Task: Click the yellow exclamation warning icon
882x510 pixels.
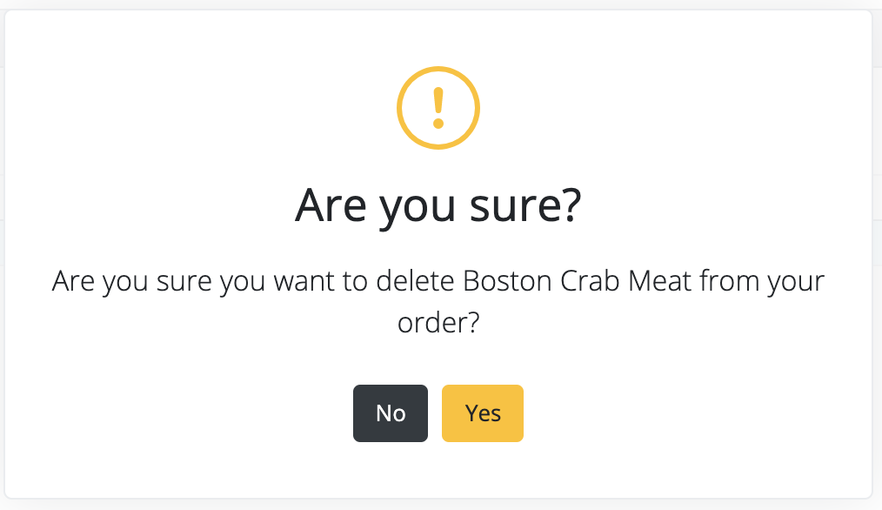Action: click(438, 108)
